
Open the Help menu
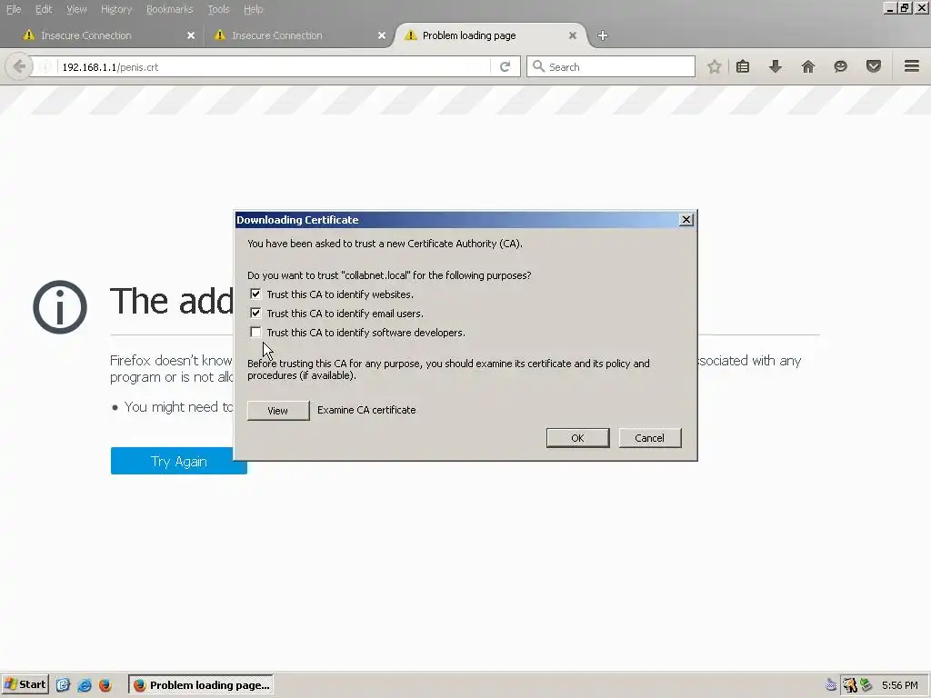[253, 9]
